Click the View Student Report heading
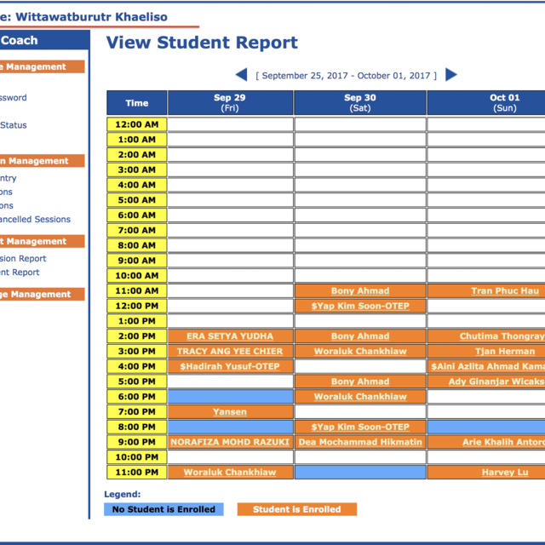This screenshot has width=545, height=545. pyautogui.click(x=202, y=43)
